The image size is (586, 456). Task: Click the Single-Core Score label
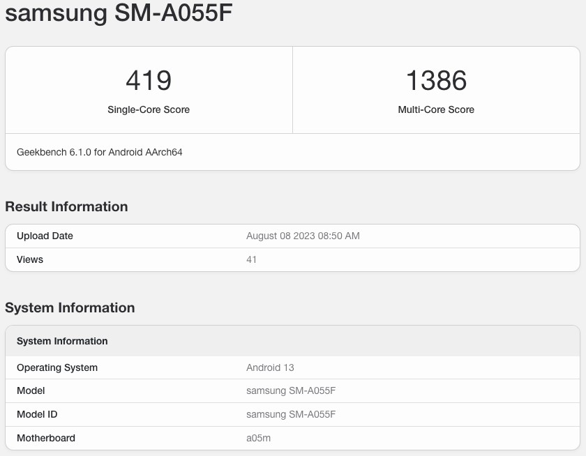[x=149, y=109]
